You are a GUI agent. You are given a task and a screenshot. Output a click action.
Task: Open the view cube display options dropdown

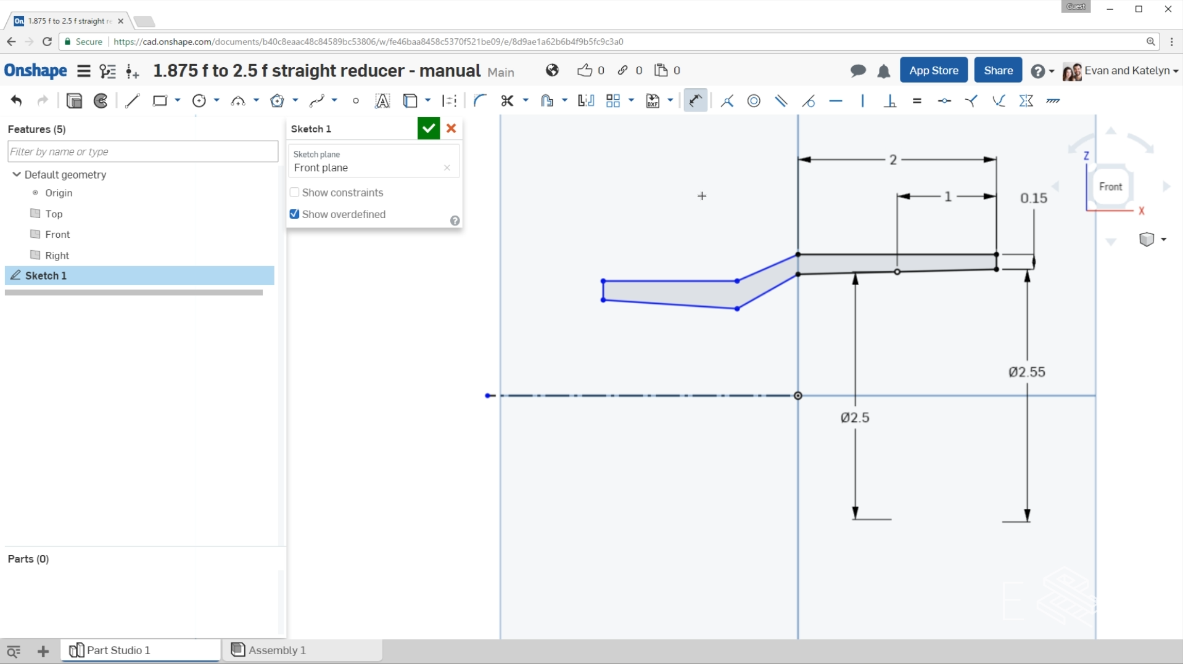(x=1164, y=239)
